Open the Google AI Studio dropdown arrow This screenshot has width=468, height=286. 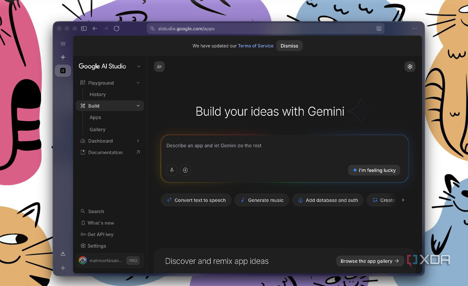pos(139,66)
